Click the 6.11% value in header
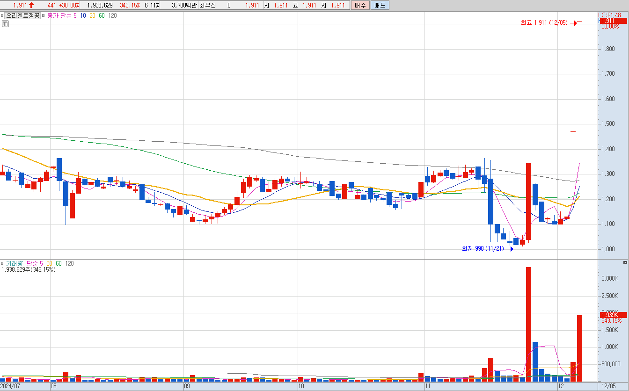The image size is (629, 391). [152, 5]
